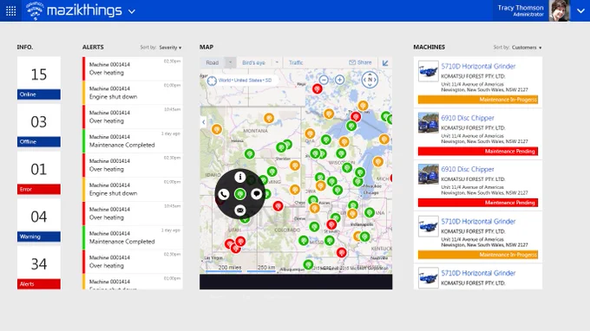Click first 6910 Disc Chipper thumbnail
Viewport: 590px width, 331px height.
click(429, 122)
